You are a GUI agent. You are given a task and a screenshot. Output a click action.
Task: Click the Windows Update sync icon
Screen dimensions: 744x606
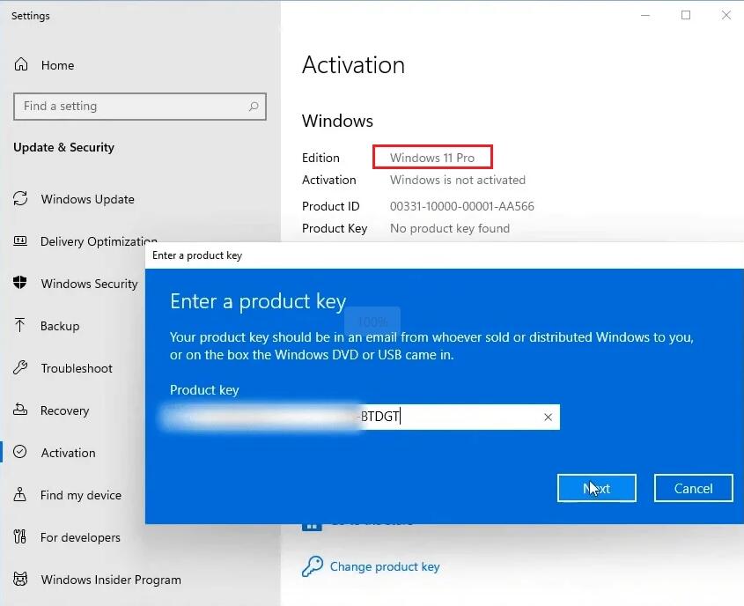coord(20,198)
